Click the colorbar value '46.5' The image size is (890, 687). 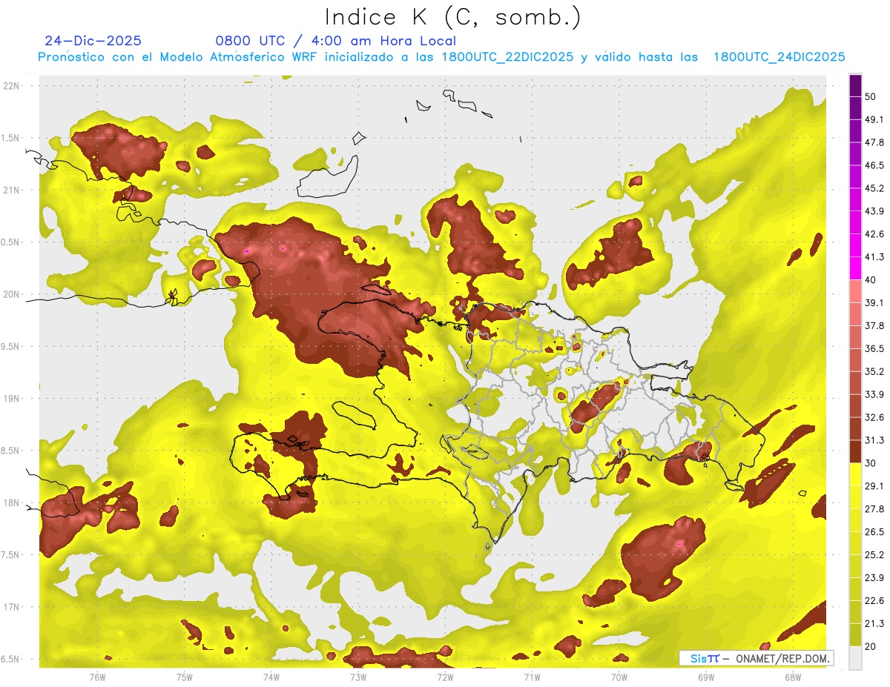pos(874,165)
